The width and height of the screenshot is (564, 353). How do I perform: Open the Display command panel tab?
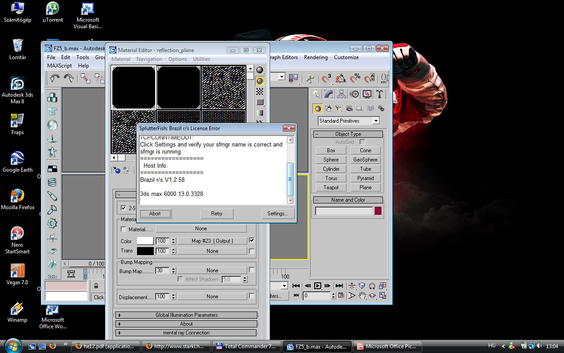367,94
